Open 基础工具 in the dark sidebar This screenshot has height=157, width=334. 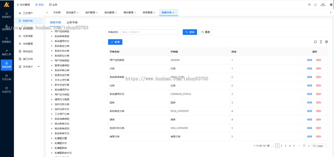point(6,53)
